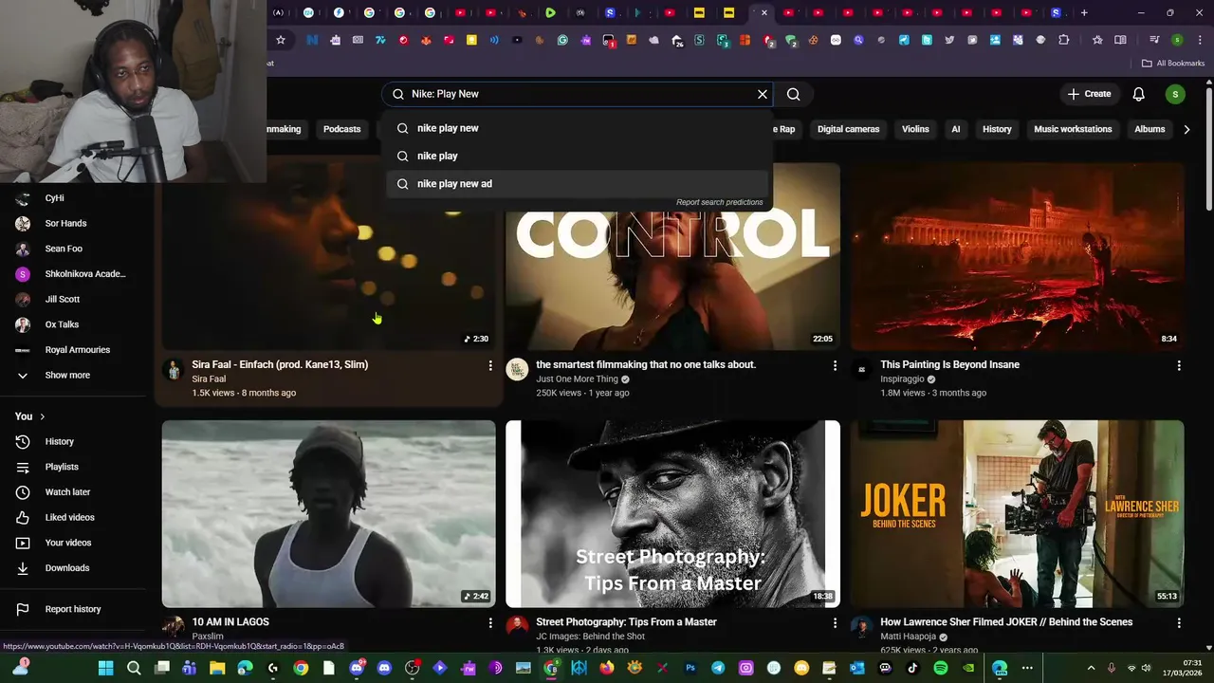Select the AI filter chip
1214x683 pixels.
956,129
